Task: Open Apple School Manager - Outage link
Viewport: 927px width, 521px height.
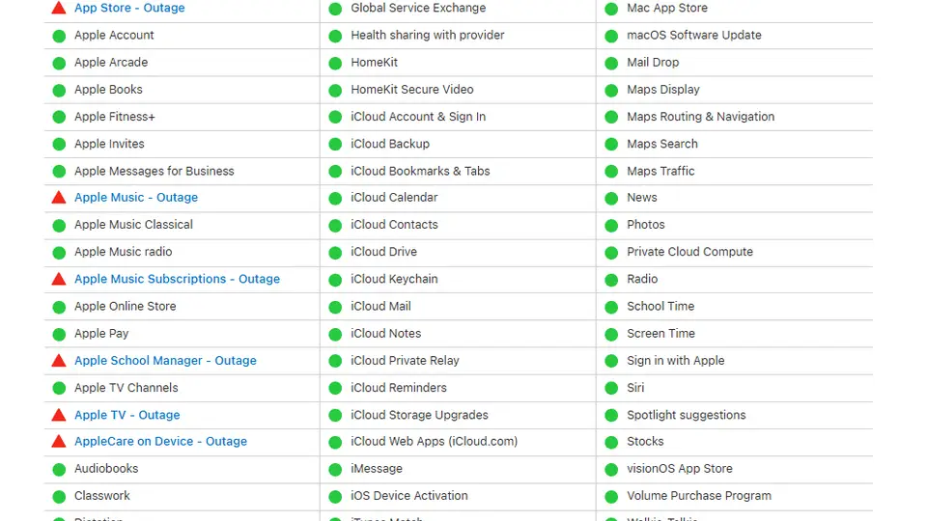Action: pos(165,360)
